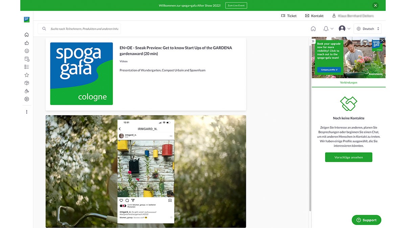
Task: Click the spoga gafa cologne thumbnail image
Action: pyautogui.click(x=82, y=74)
